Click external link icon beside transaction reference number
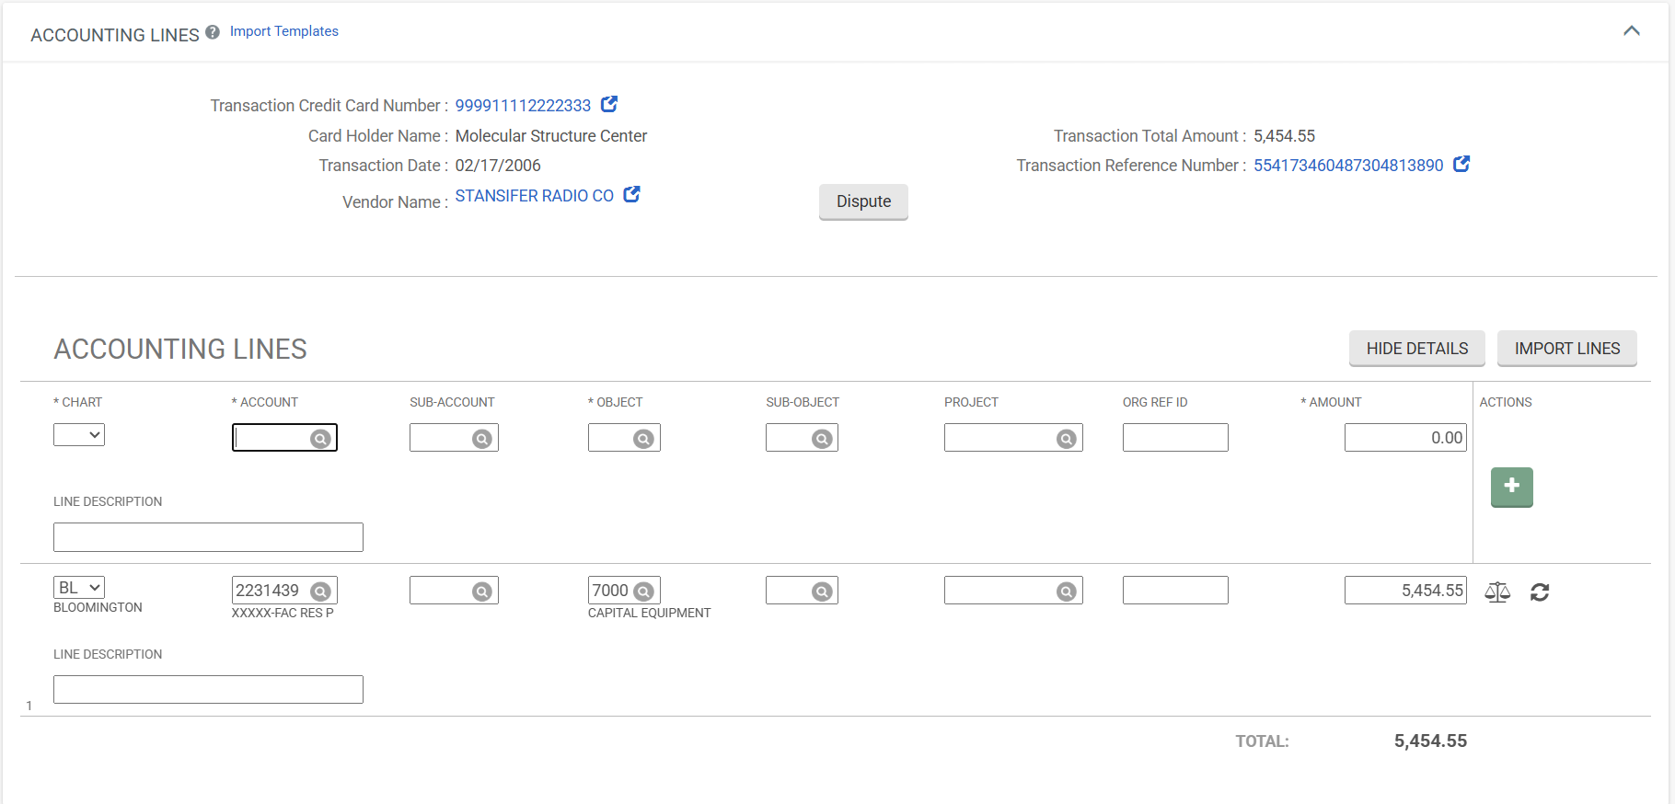The height and width of the screenshot is (804, 1675). (1461, 164)
